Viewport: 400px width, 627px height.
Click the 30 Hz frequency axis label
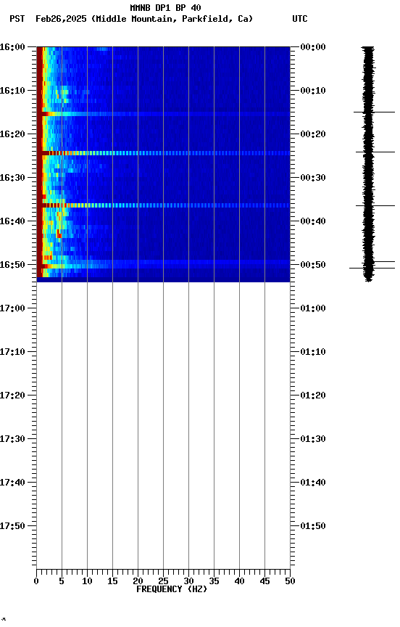click(x=188, y=581)
